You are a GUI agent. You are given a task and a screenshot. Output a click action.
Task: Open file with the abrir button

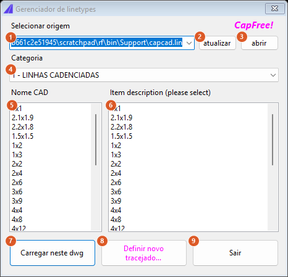[260, 43]
